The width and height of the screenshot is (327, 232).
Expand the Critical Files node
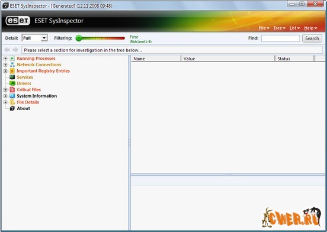(x=5, y=90)
